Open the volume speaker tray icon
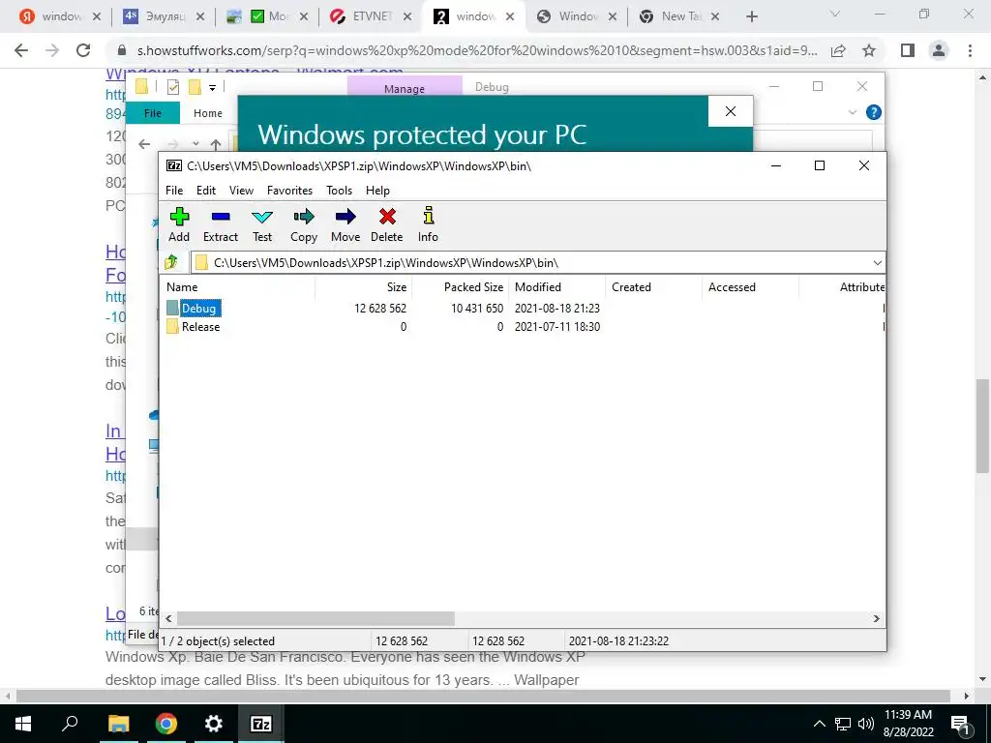Screen dimensions: 991x743 (866, 724)
